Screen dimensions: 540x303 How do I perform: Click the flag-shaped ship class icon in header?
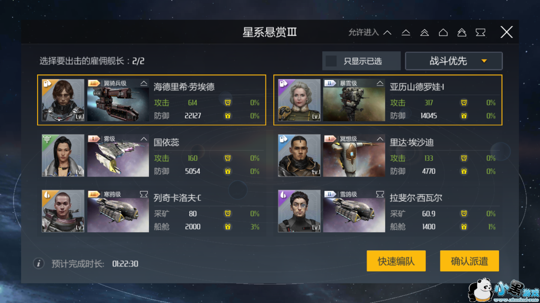(x=480, y=33)
